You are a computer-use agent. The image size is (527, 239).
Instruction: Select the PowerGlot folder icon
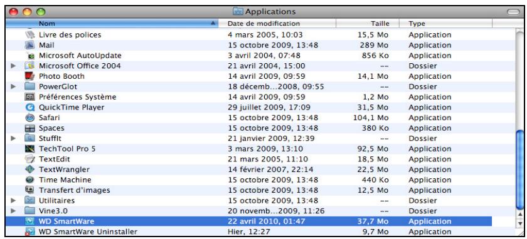coord(30,86)
